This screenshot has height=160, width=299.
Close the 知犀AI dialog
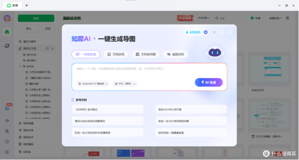[230, 32]
